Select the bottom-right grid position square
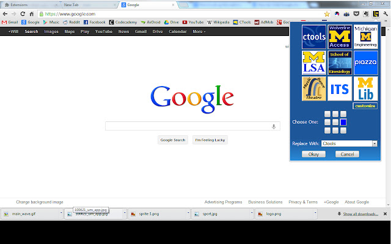391x244 pixels. click(343, 130)
